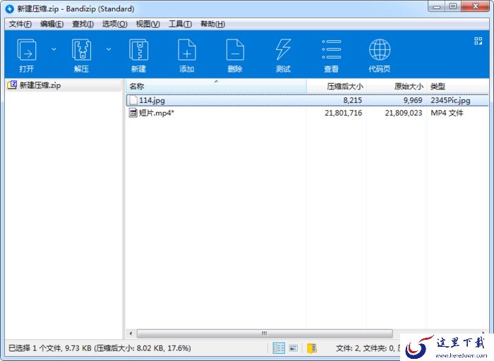Click the MP4 文件 type cell
Image resolution: width=494 pixels, height=361 pixels.
pyautogui.click(x=447, y=113)
